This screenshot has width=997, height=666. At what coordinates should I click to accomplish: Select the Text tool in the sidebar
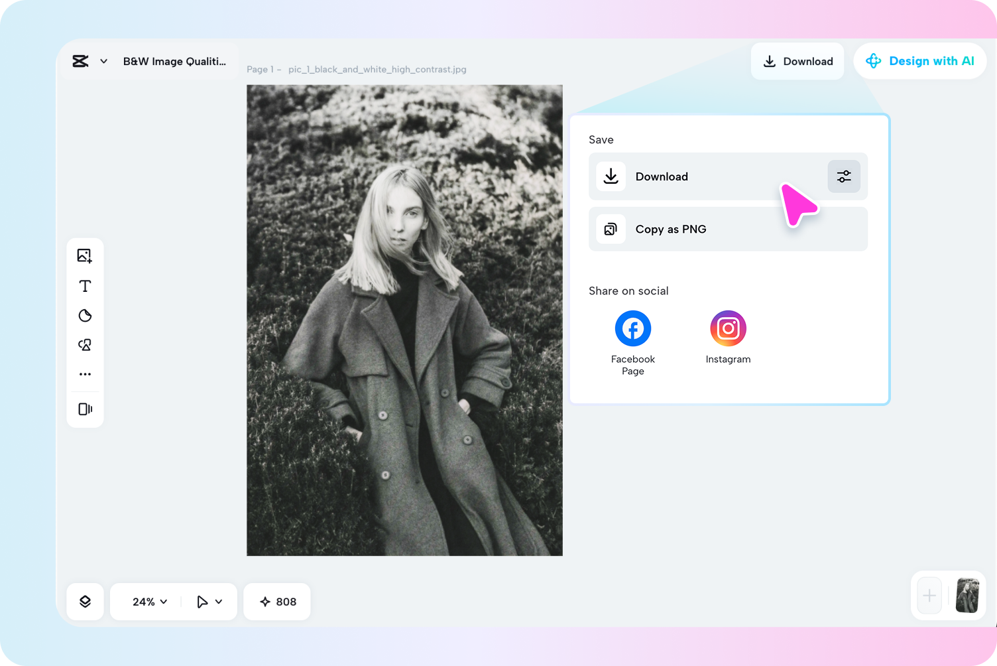85,286
